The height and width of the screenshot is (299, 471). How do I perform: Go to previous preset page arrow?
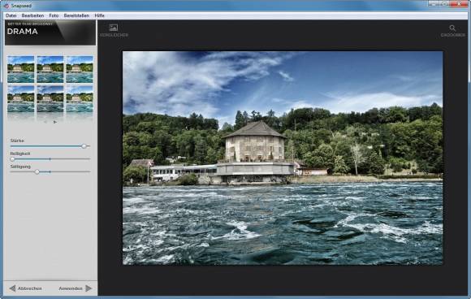point(45,122)
